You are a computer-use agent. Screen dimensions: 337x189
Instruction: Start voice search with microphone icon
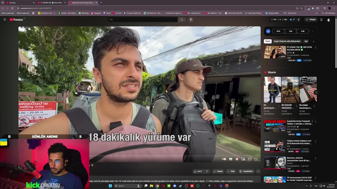[x=191, y=19]
